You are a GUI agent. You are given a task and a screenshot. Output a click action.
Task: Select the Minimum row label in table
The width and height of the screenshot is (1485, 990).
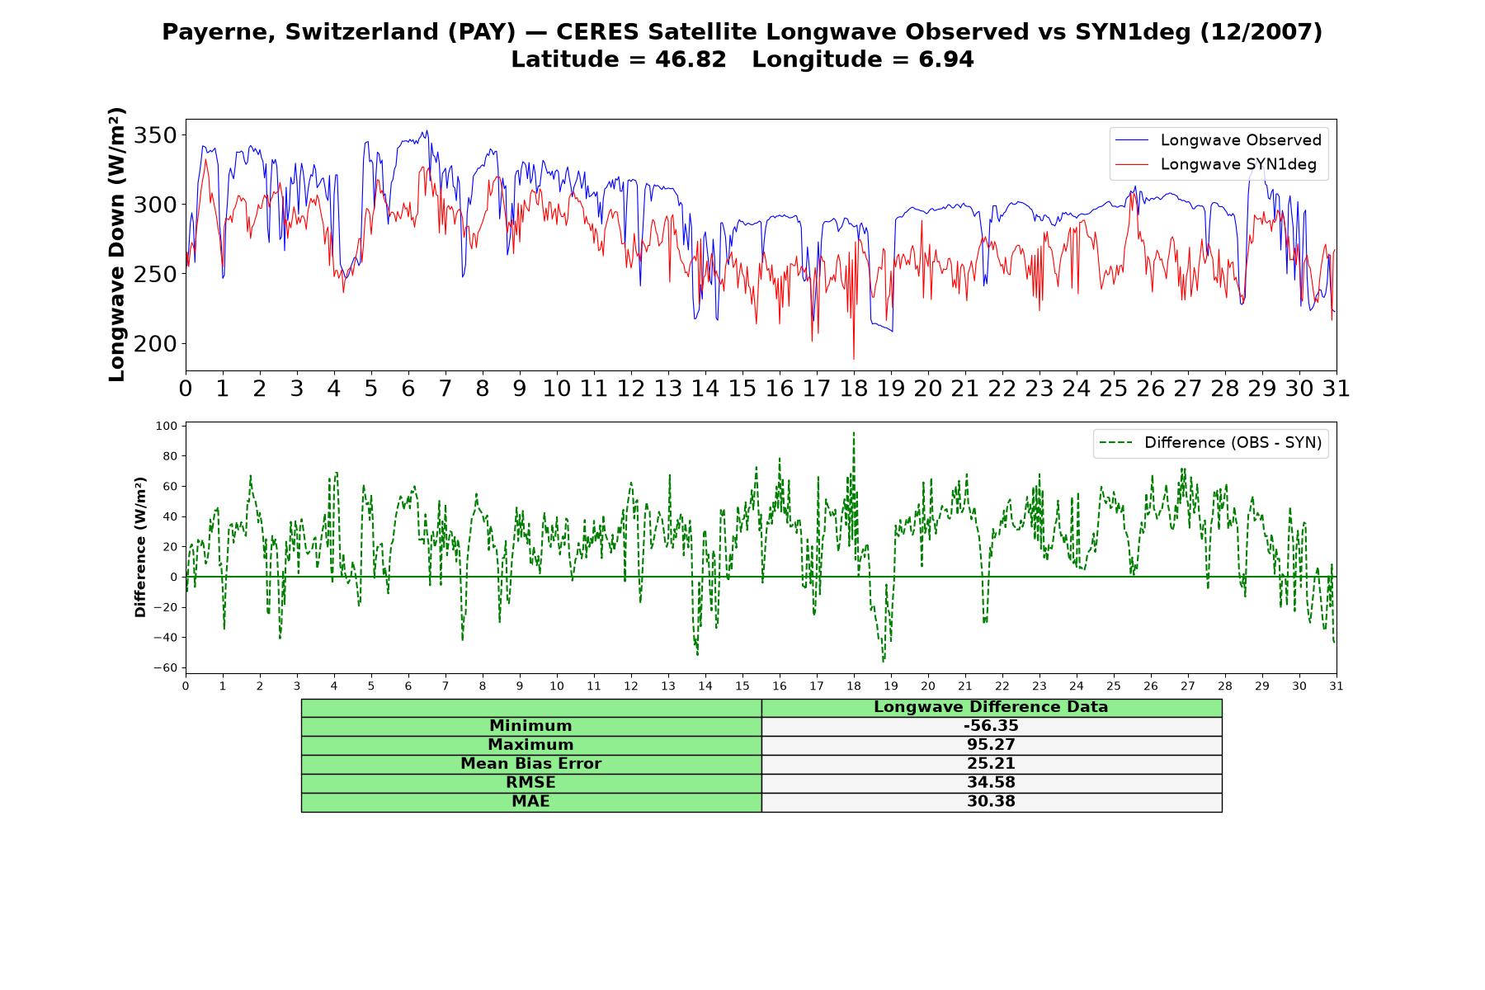(x=531, y=726)
